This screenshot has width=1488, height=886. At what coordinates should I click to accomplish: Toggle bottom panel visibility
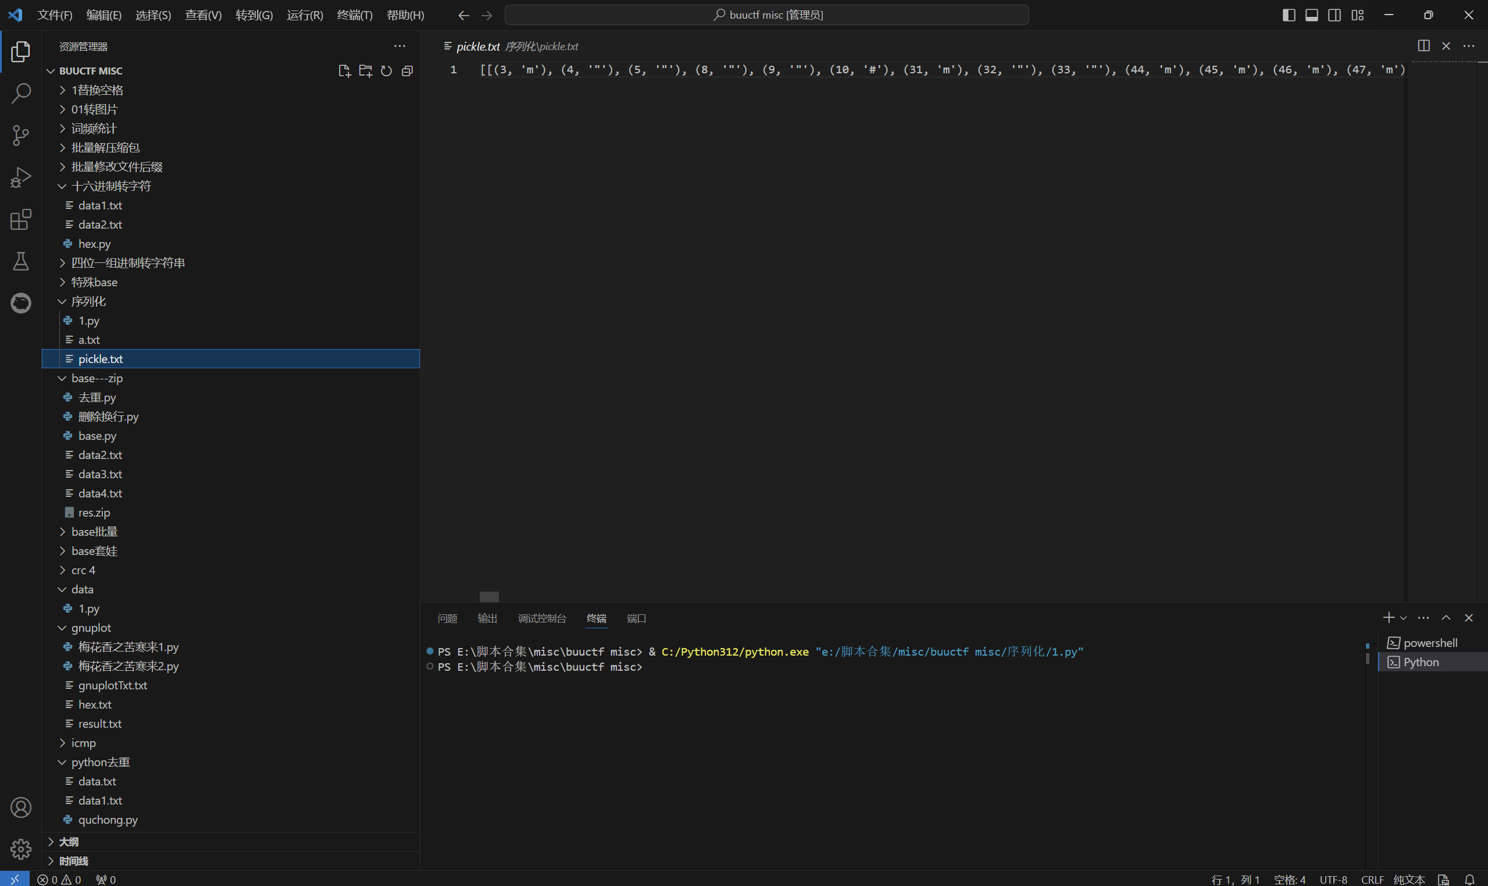pyautogui.click(x=1311, y=15)
